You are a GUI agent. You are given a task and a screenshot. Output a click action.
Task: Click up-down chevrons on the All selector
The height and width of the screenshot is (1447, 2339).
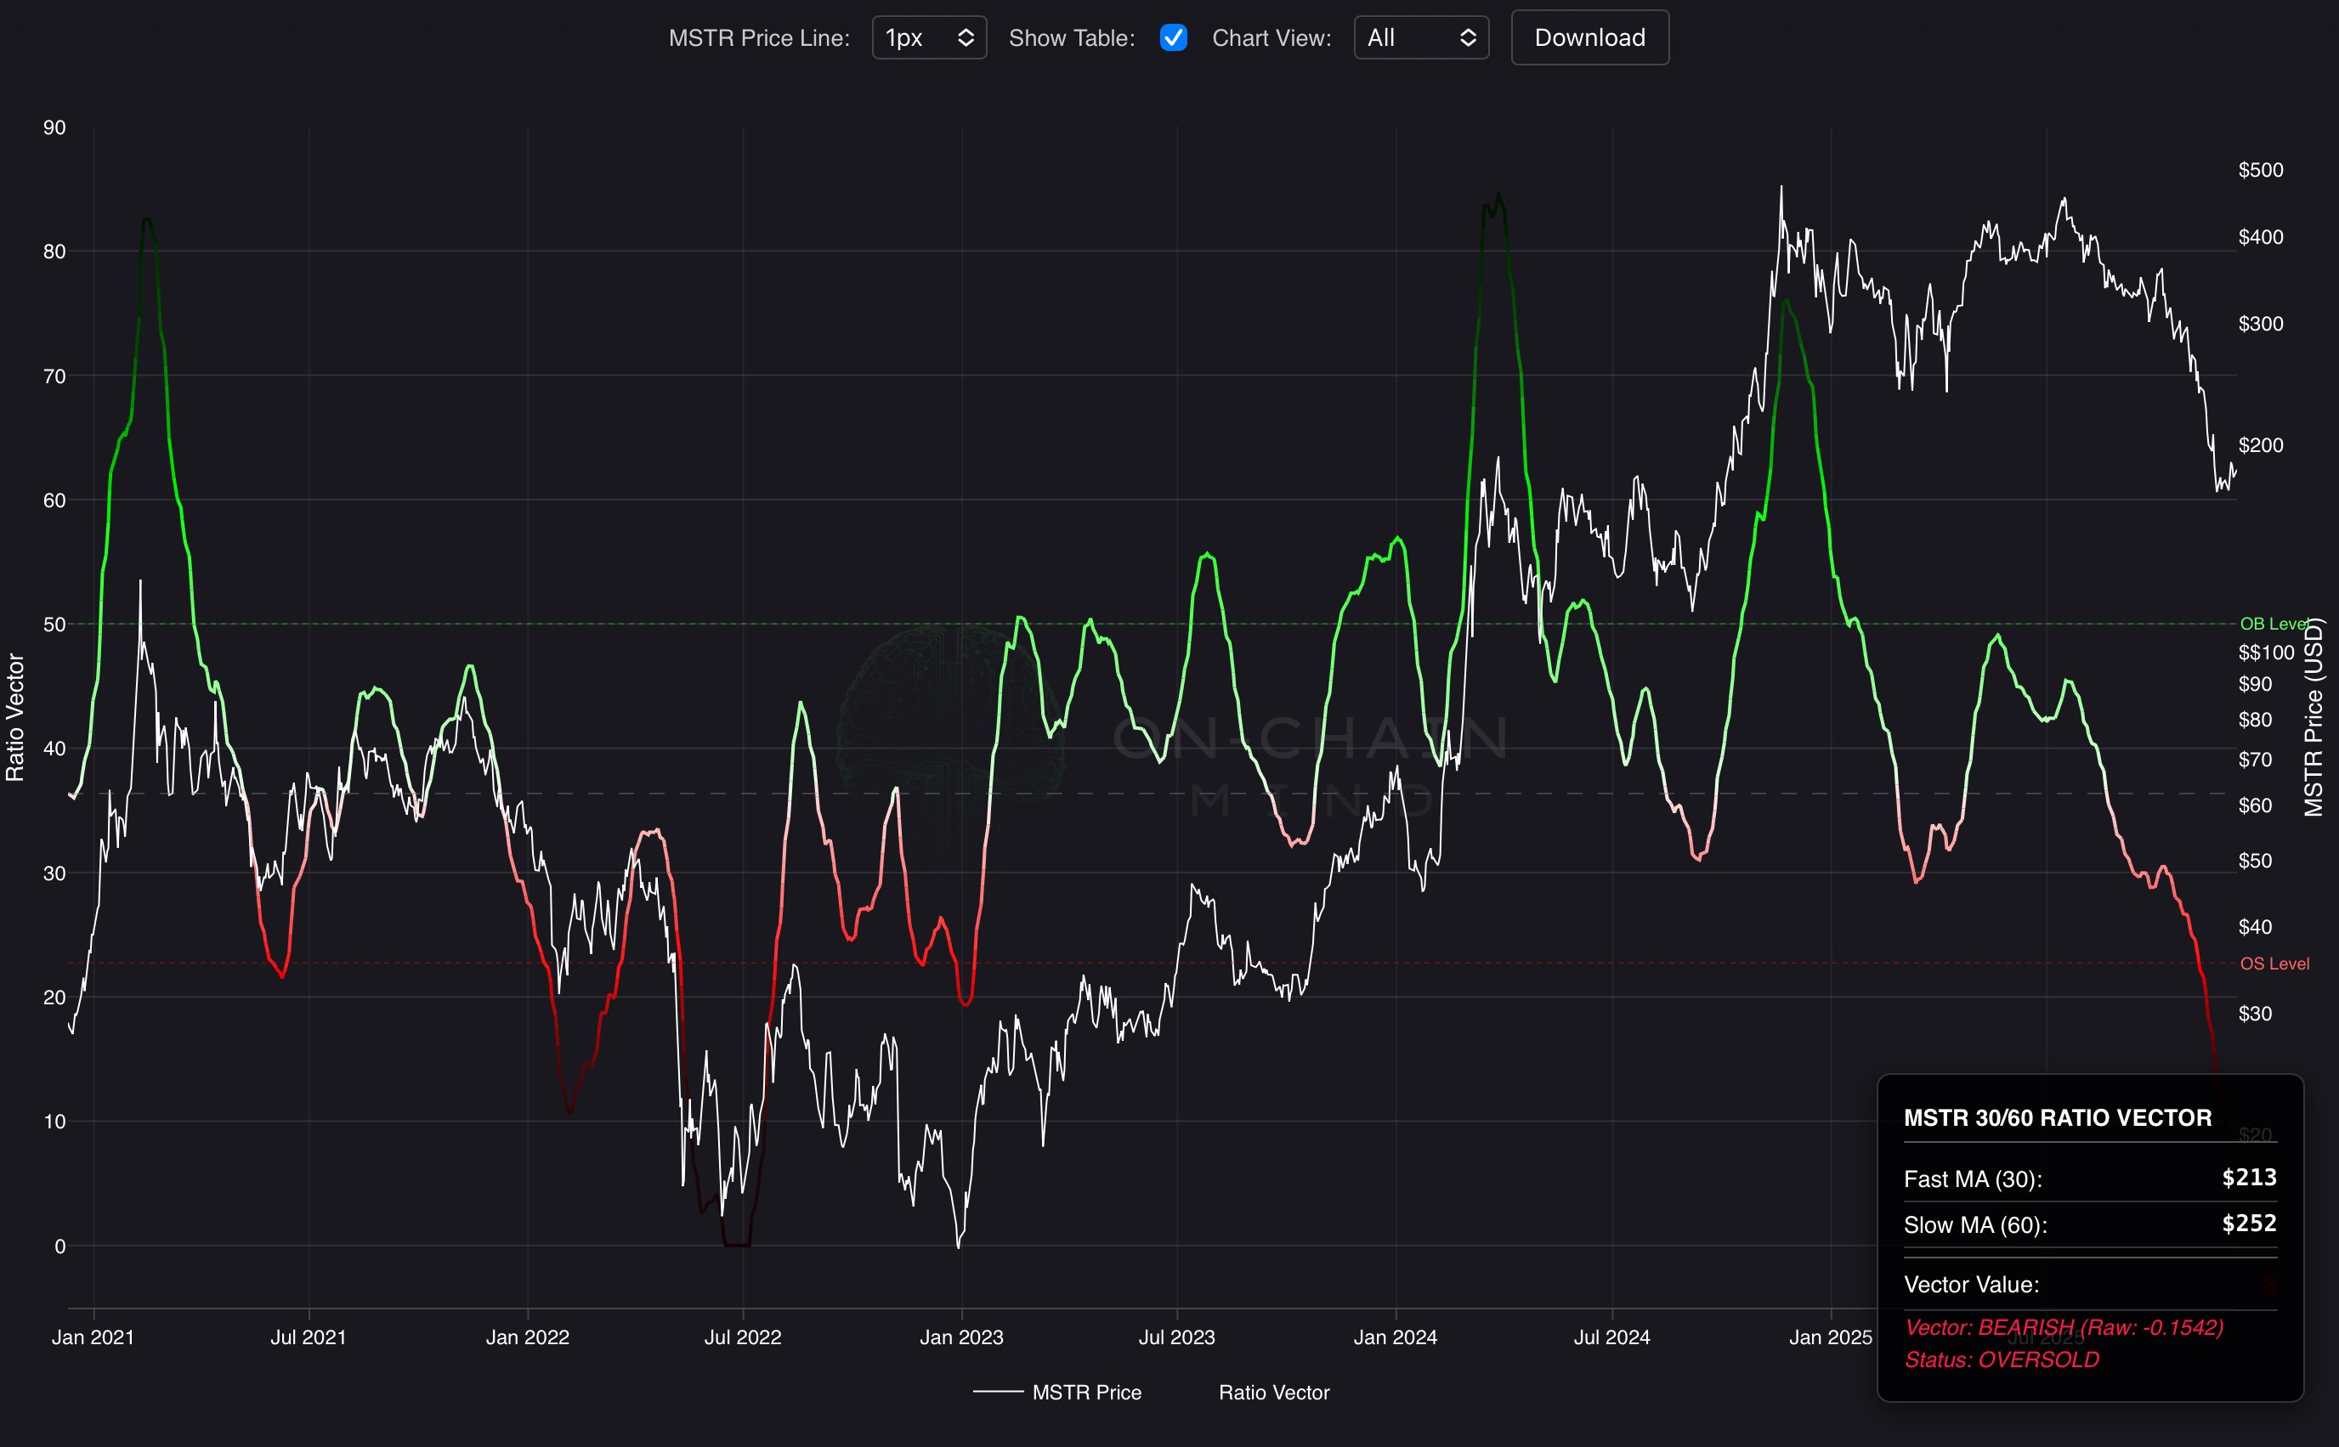click(x=1467, y=38)
